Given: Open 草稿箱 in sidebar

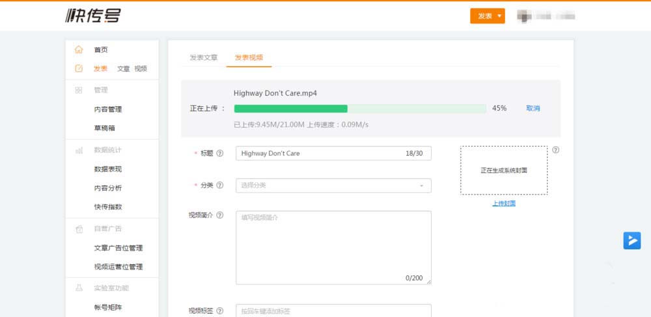Looking at the screenshot, I should tap(105, 128).
